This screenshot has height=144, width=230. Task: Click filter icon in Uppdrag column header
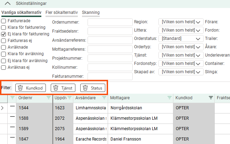tap(68, 98)
